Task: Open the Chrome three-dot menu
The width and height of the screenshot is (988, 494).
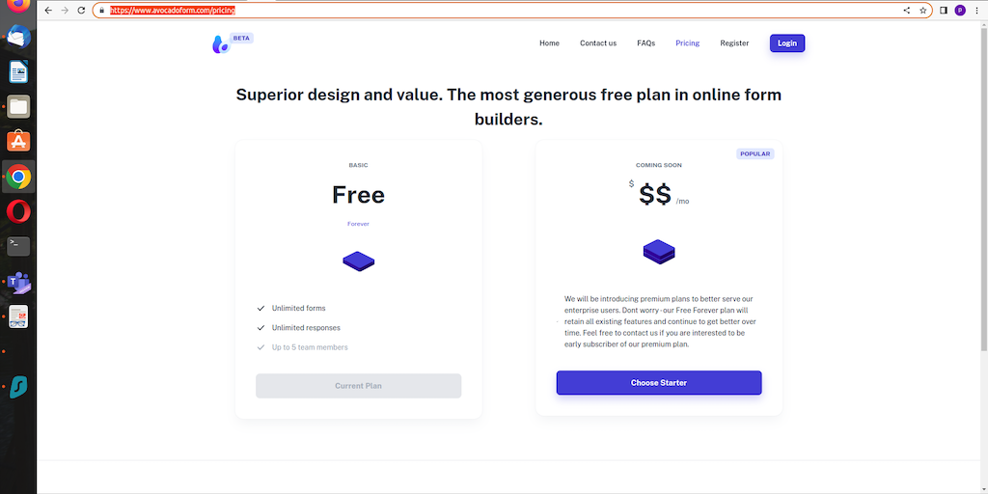Action: (976, 10)
